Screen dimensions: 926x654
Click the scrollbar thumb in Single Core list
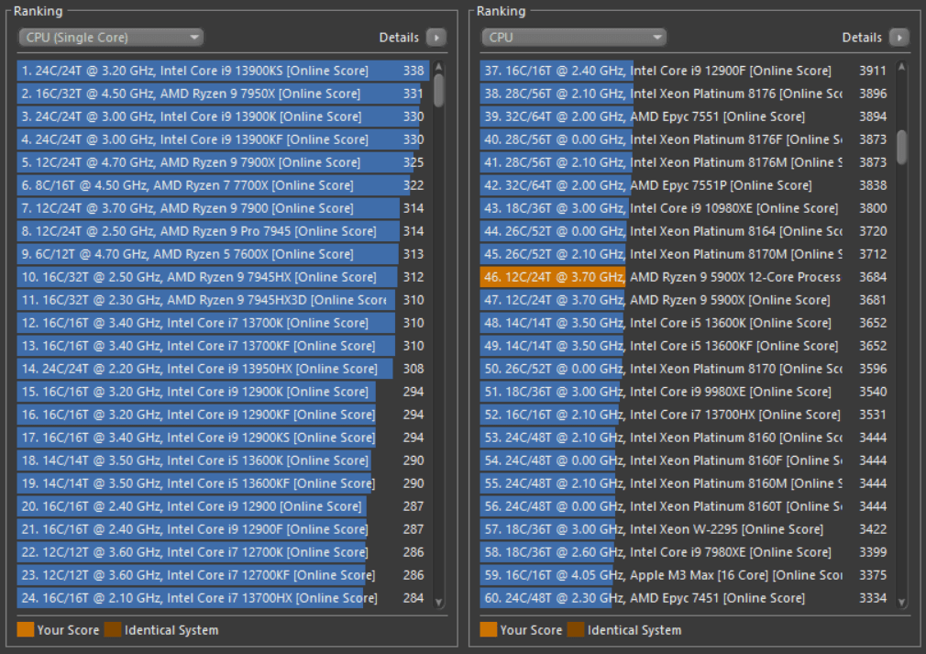tap(438, 90)
